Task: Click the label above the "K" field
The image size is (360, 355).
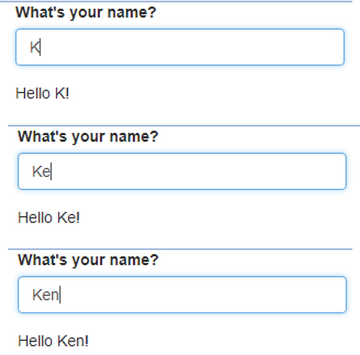Action: (86, 13)
